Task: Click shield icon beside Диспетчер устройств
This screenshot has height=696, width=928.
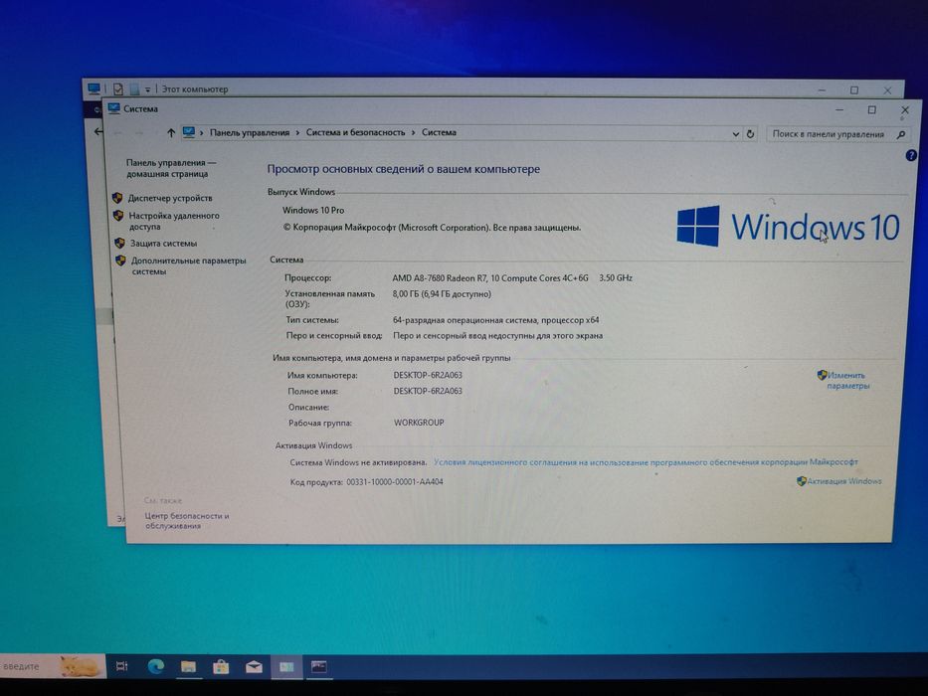Action: [117, 198]
